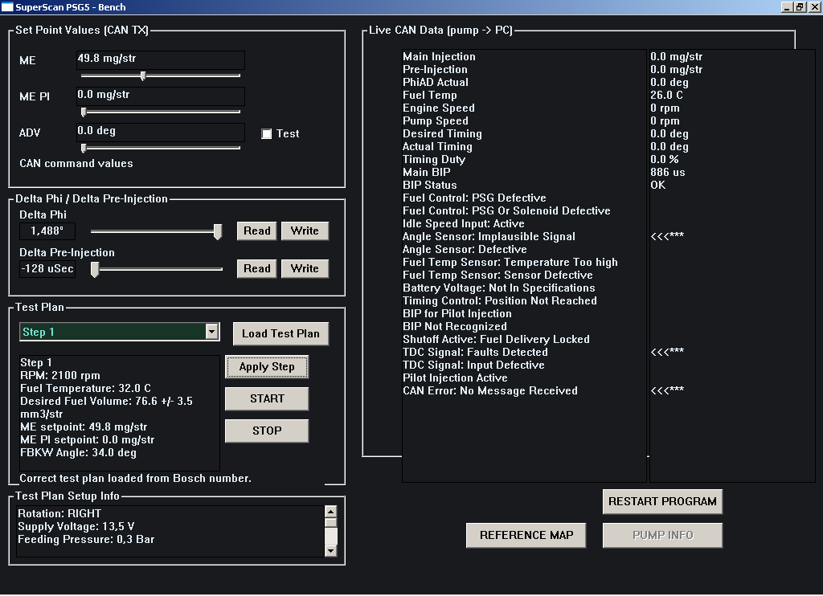Click 'Angle Sensor: Implausible Signal' row
The width and height of the screenshot is (823, 596).
pos(489,237)
